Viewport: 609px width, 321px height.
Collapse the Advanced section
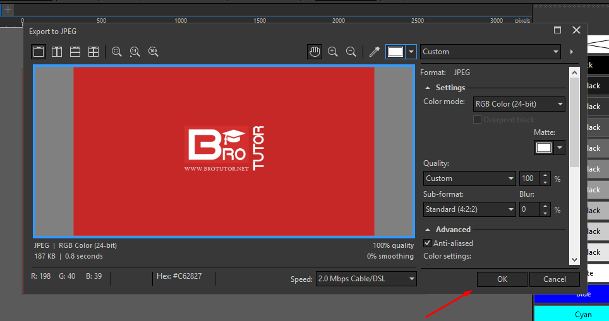tap(428, 230)
